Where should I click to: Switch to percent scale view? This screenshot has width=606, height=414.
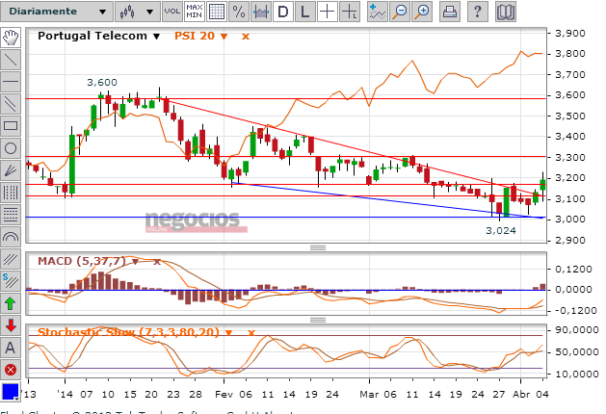pos(239,12)
